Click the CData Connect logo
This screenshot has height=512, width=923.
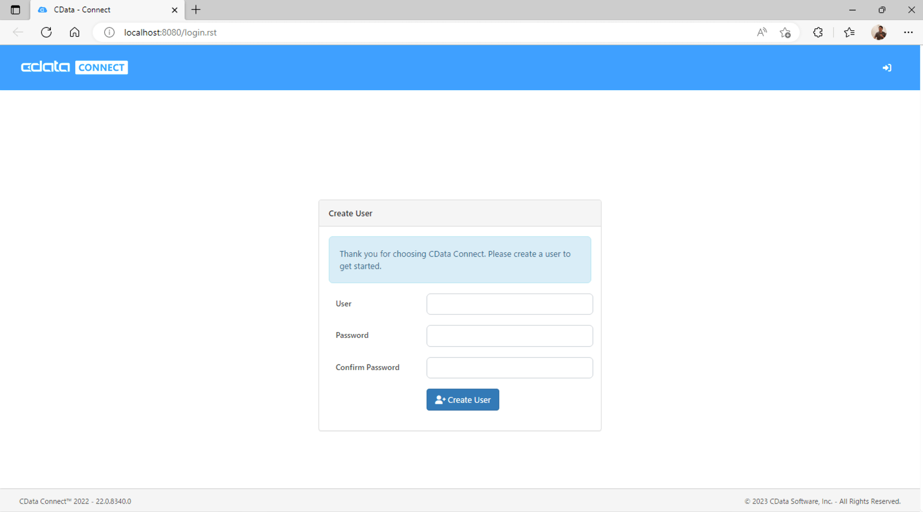click(74, 67)
